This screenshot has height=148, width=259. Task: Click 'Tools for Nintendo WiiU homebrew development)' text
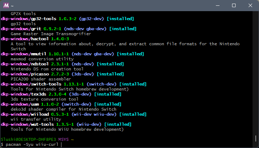(x=67, y=129)
